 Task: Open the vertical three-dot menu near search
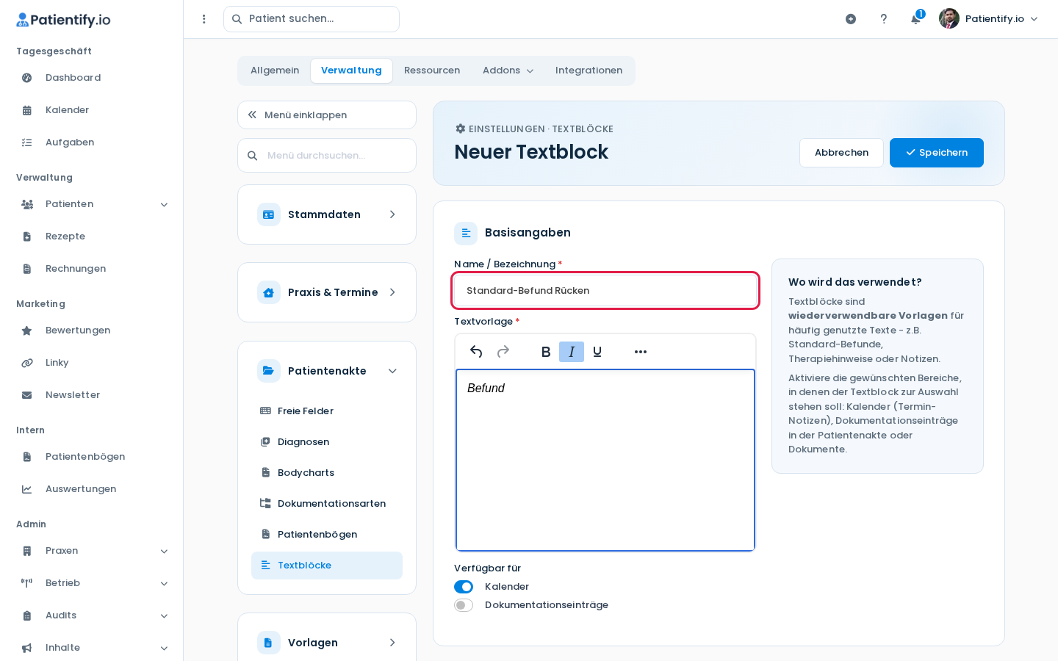pos(204,19)
